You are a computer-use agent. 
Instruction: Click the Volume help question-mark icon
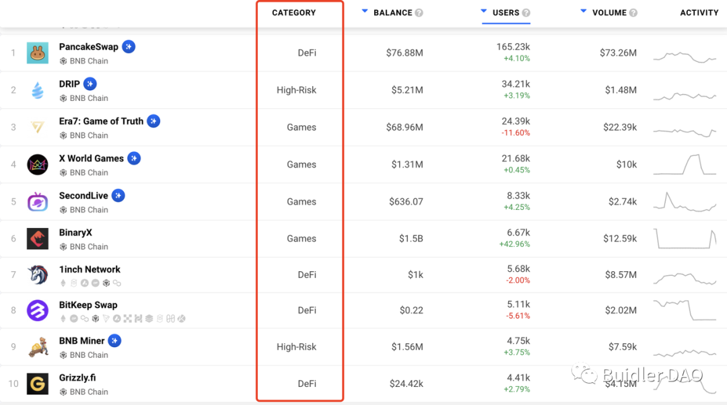tap(633, 13)
